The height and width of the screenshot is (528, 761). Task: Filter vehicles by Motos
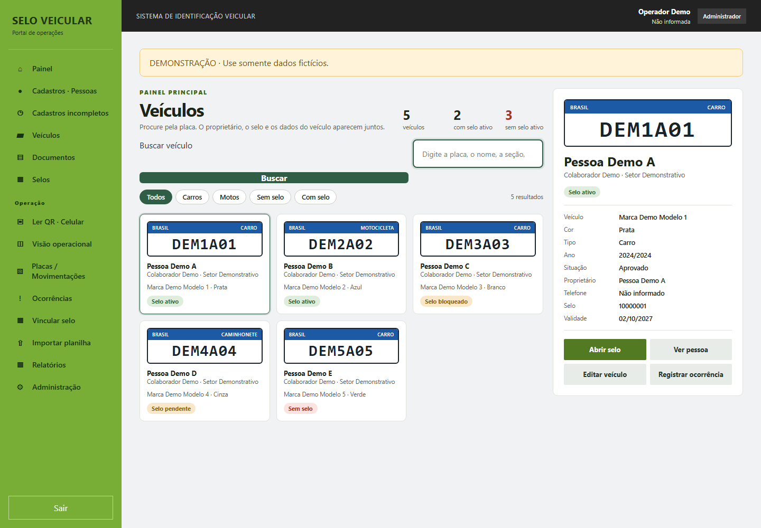tap(229, 197)
